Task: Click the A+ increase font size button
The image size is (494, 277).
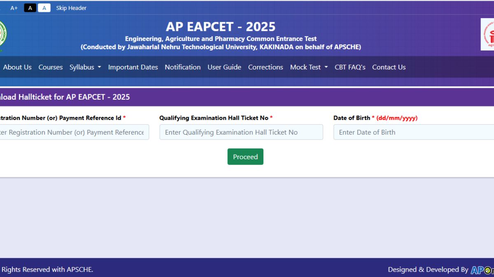Action: point(14,8)
